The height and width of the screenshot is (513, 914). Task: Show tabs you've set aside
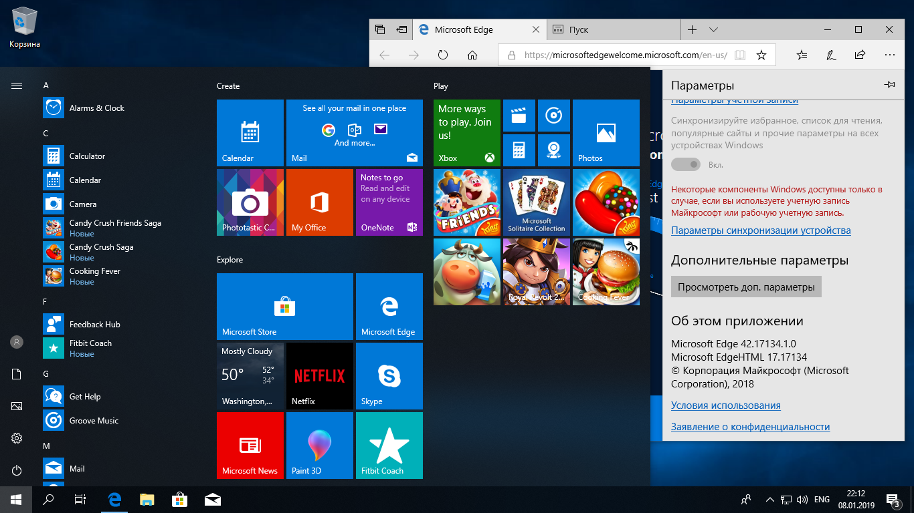click(380, 30)
